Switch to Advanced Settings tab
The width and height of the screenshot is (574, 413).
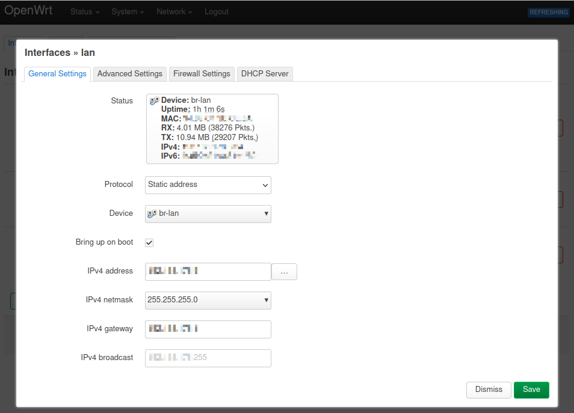(129, 73)
